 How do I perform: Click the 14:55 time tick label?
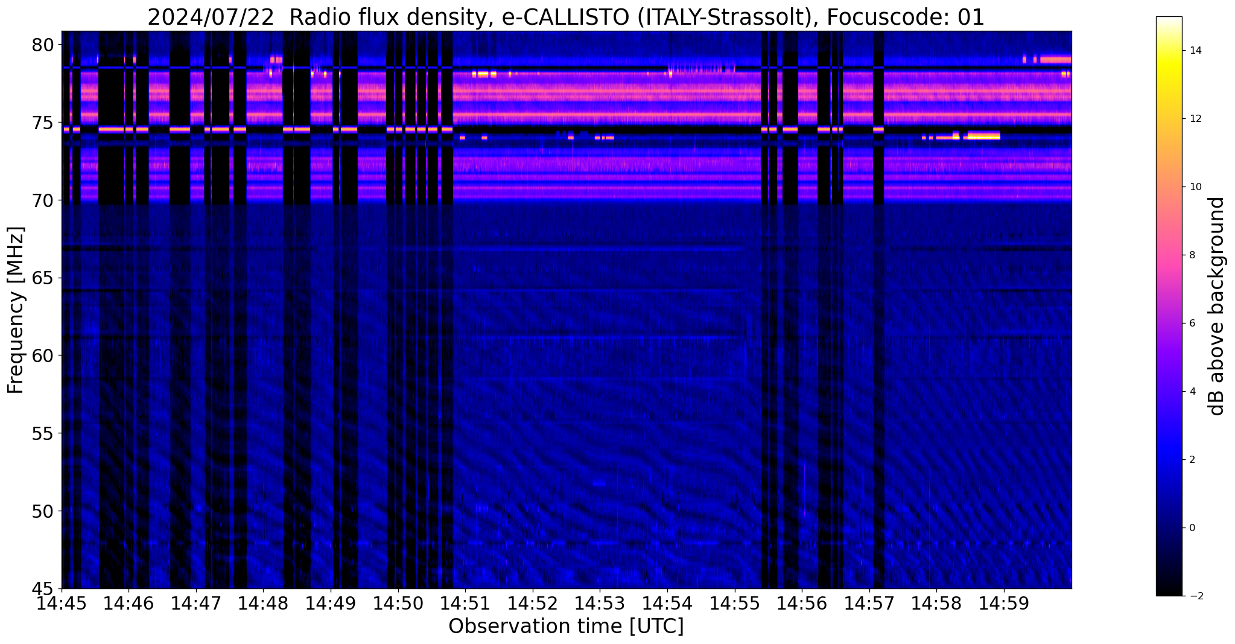pos(735,603)
